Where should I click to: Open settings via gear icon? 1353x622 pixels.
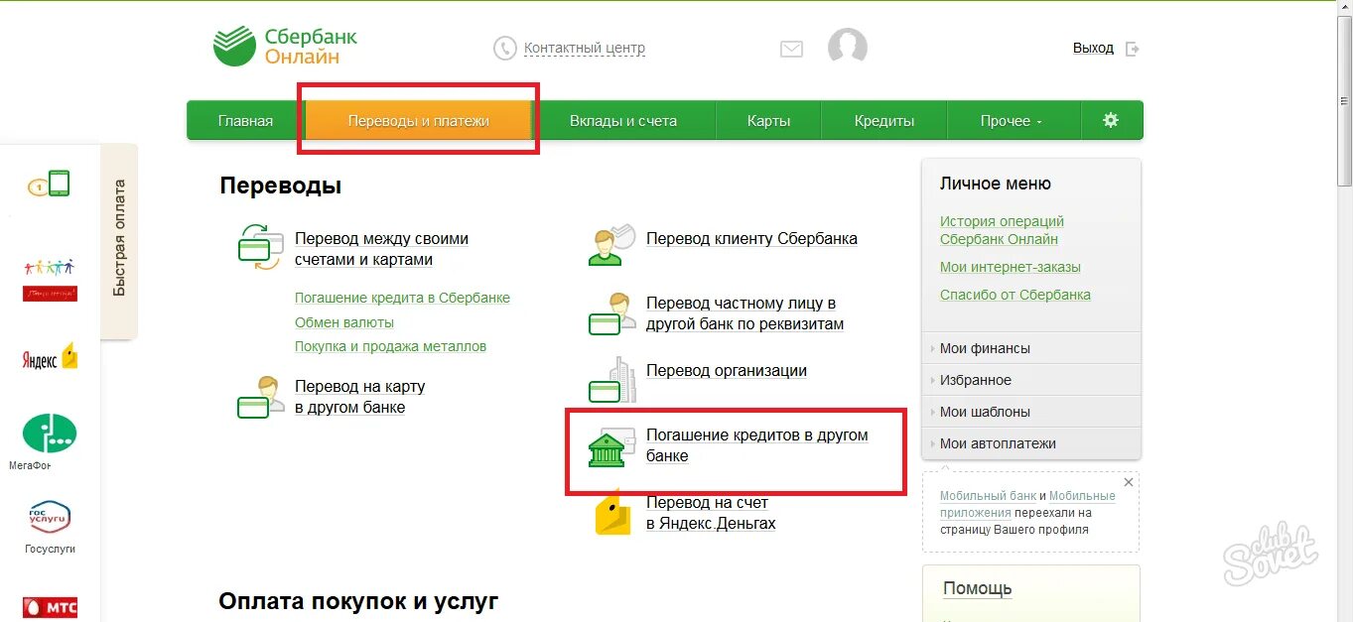[1111, 120]
